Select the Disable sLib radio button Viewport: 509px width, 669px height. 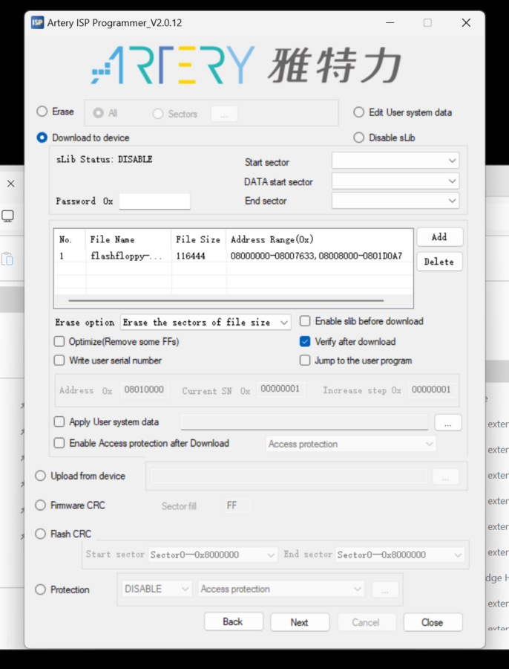tap(359, 138)
